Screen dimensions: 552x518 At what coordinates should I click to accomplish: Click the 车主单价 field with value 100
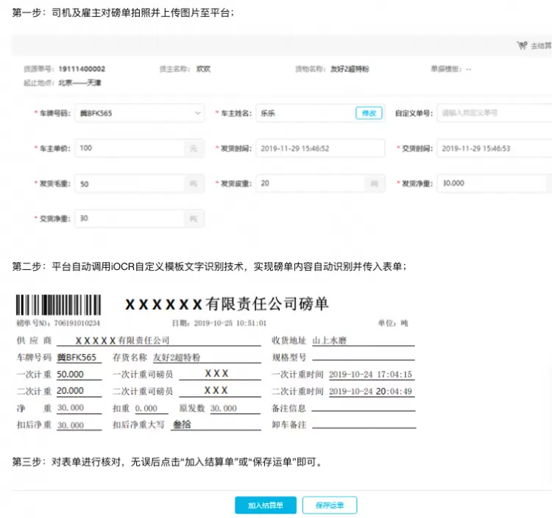point(129,148)
